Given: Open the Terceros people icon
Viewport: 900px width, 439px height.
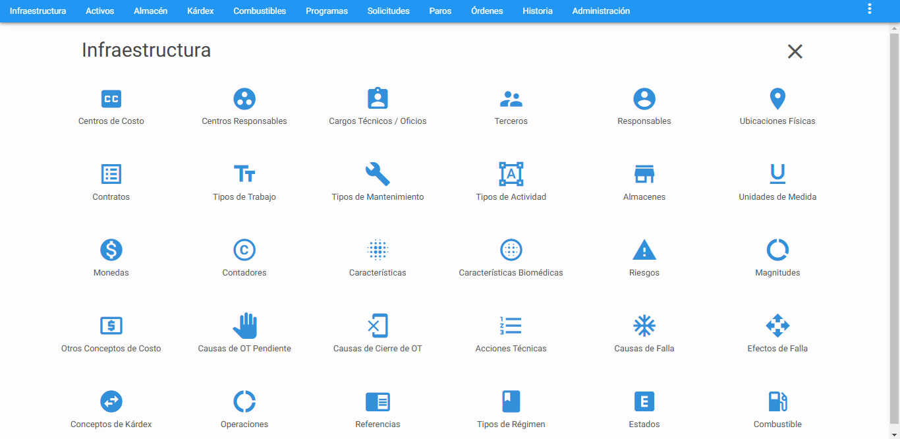Looking at the screenshot, I should tap(511, 99).
